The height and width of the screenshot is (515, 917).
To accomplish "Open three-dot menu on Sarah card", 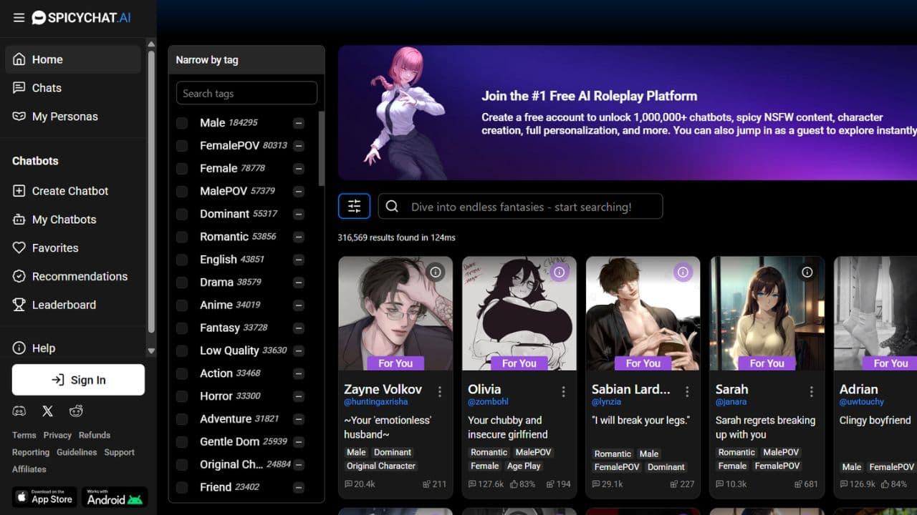I will point(812,391).
